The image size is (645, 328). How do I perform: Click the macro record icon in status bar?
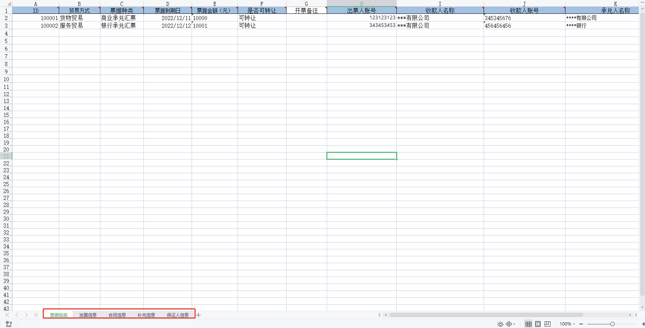[x=9, y=324]
